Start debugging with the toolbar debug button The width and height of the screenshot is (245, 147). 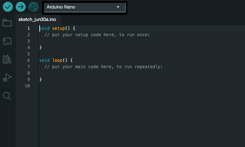pos(34,7)
